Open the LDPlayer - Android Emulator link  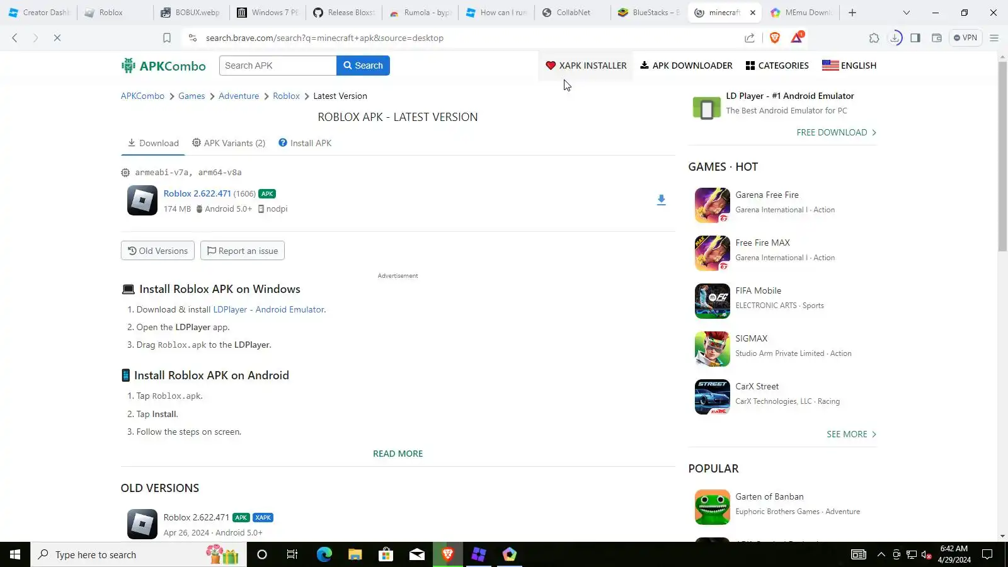click(269, 309)
